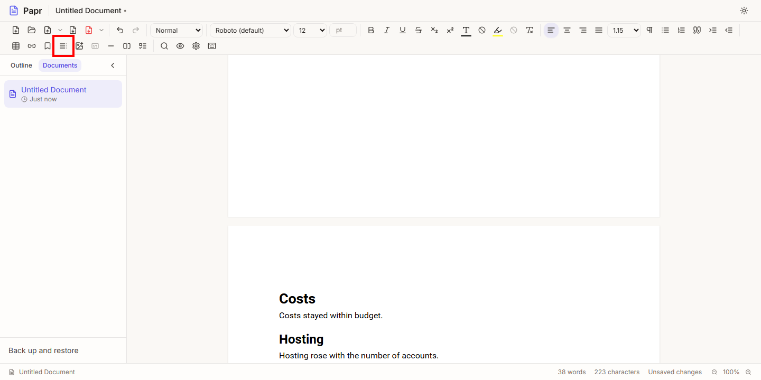Collapse the sidebar with the chevron
The height and width of the screenshot is (380, 761).
(113, 65)
